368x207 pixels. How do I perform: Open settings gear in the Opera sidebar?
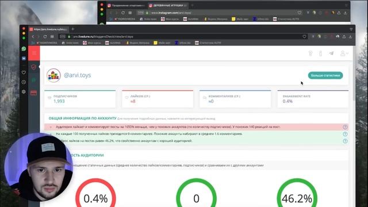pos(24,92)
